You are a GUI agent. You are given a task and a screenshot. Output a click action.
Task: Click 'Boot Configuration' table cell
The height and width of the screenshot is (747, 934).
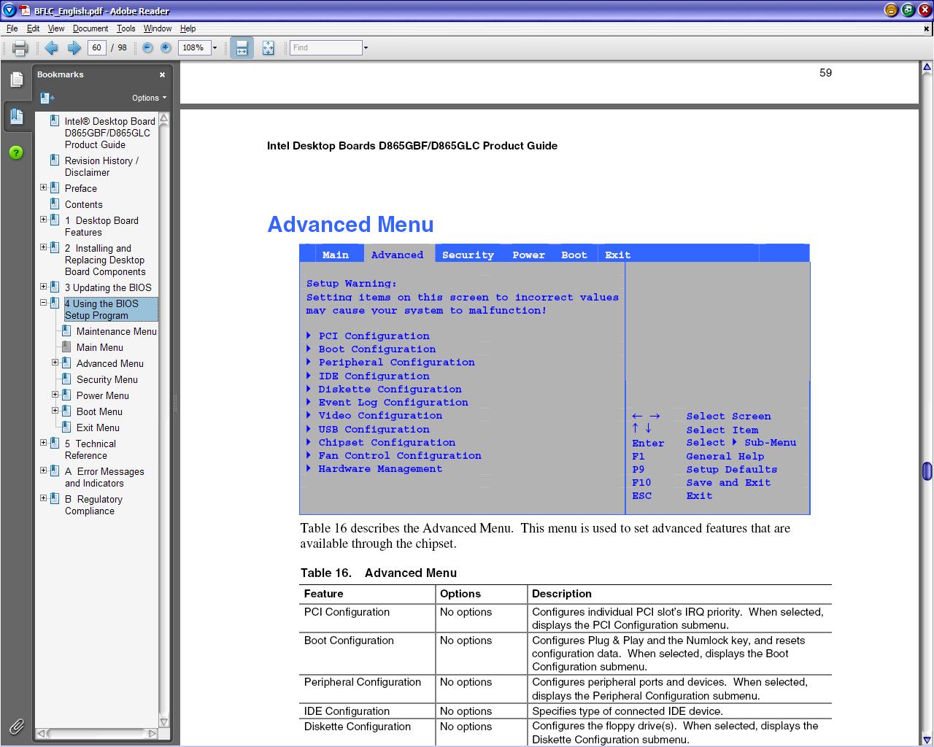point(349,640)
